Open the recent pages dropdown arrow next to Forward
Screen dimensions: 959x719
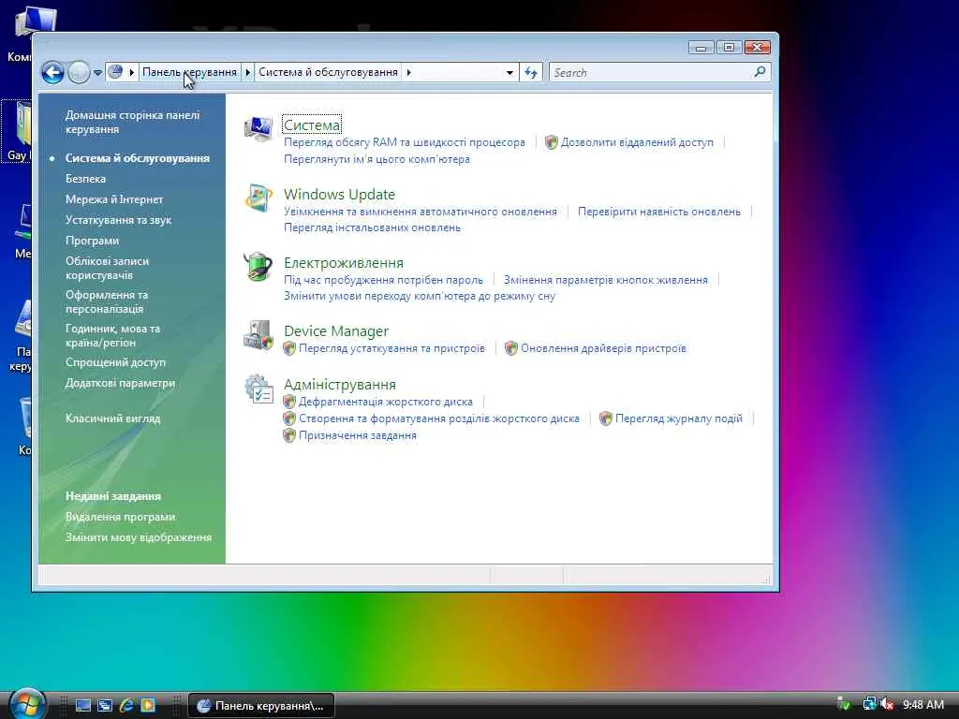[x=97, y=73]
